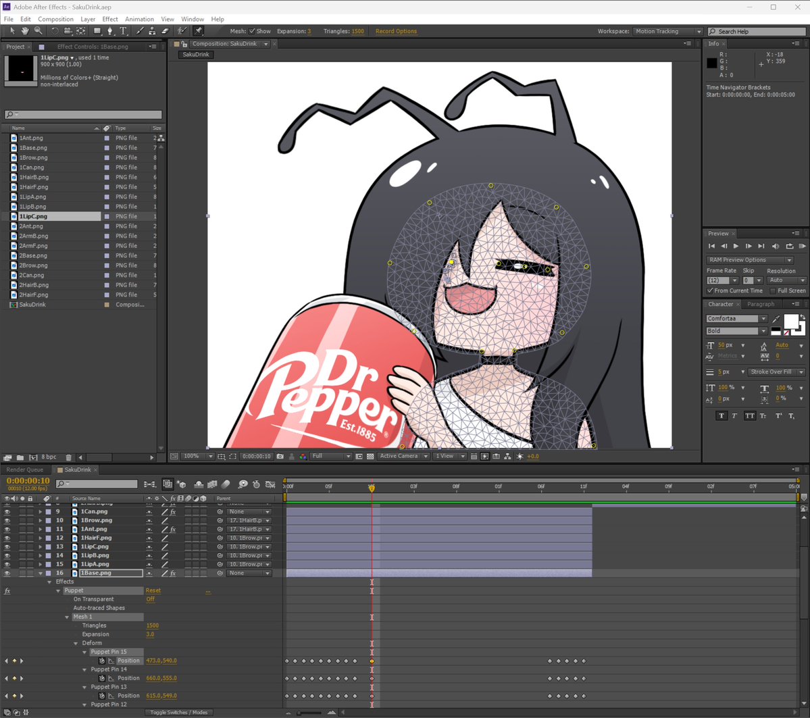Toggle the Mesh Show checkbox
Screen dimensions: 810x718
pos(252,31)
